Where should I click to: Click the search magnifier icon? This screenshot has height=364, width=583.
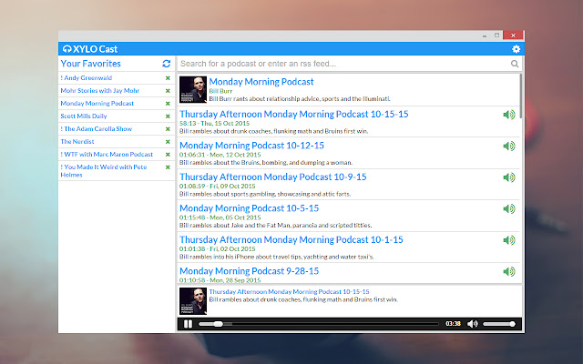515,64
